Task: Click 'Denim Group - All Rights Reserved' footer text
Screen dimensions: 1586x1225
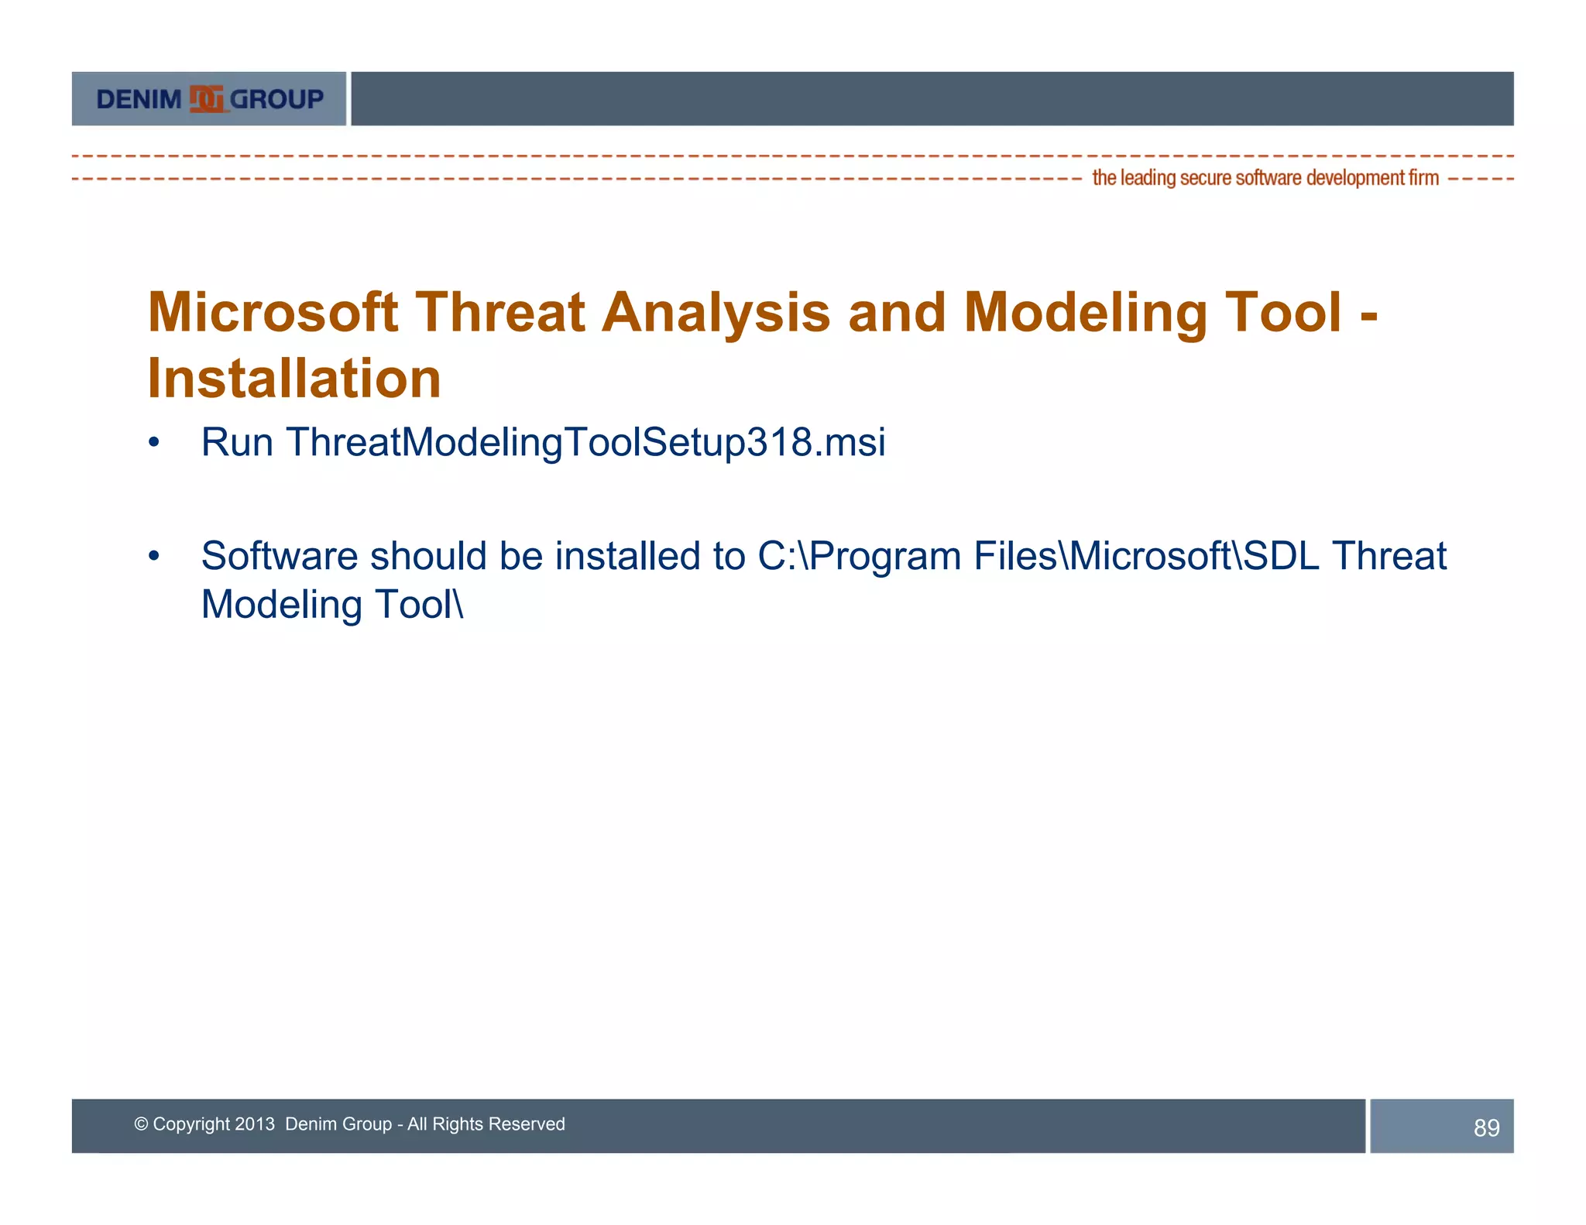Action: (x=424, y=1124)
